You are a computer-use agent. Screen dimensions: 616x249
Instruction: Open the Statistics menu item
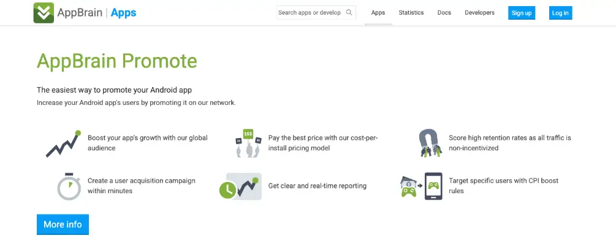tap(411, 13)
